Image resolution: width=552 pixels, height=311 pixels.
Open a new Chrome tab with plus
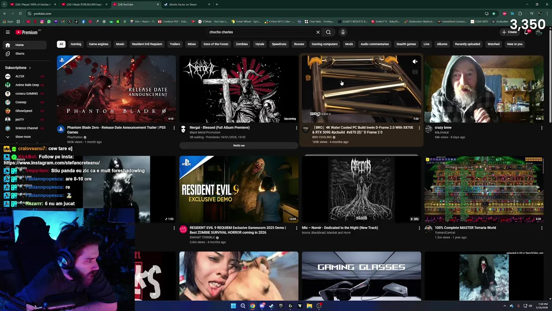pyautogui.click(x=217, y=4)
